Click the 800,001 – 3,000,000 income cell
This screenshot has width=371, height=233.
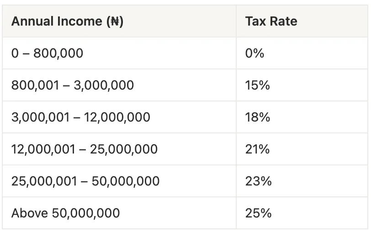point(119,85)
